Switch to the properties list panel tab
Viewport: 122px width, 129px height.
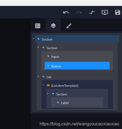(x=38, y=26)
